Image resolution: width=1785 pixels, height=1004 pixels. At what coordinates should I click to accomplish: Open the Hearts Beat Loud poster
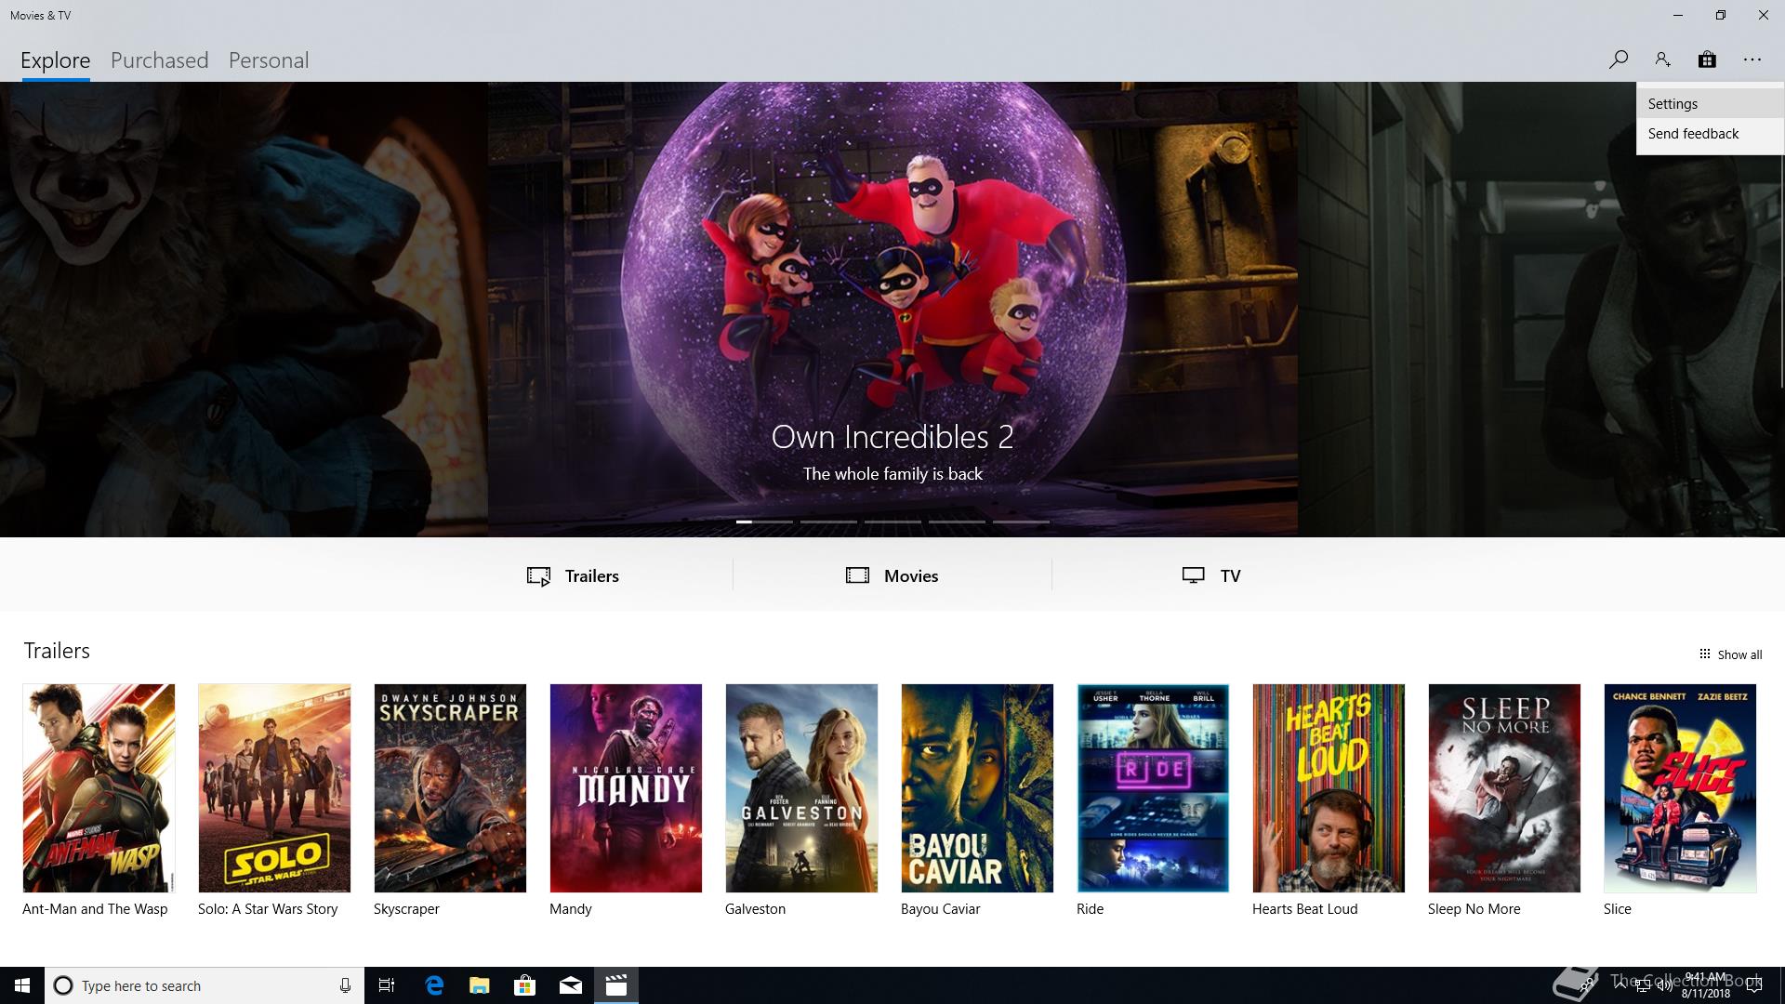pyautogui.click(x=1329, y=788)
